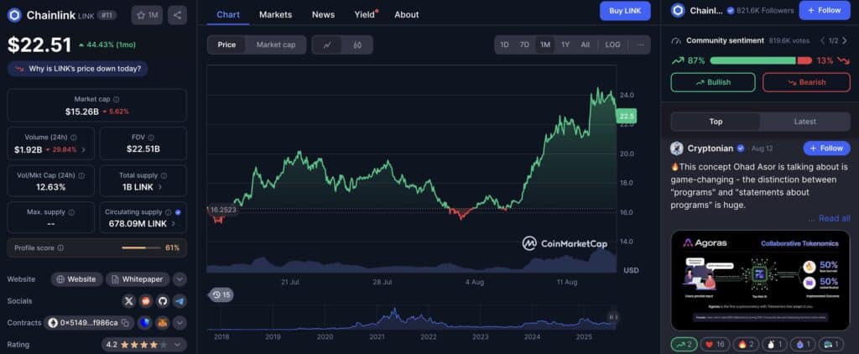Screen dimensions: 859x354
Task: Set chart range to All
Action: tap(585, 45)
